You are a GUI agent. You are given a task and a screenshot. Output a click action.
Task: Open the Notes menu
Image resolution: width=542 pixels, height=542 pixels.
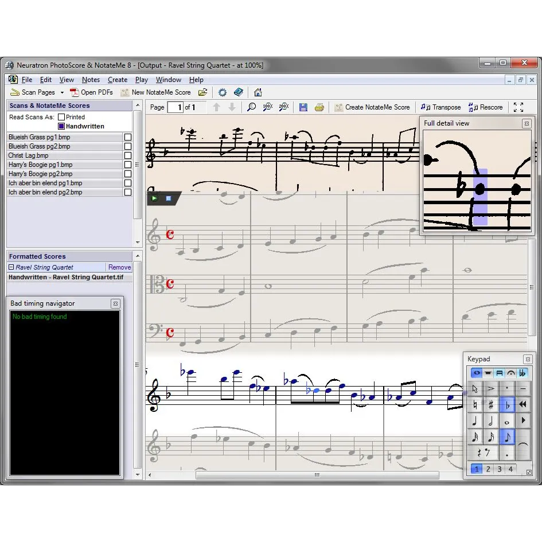pos(91,80)
